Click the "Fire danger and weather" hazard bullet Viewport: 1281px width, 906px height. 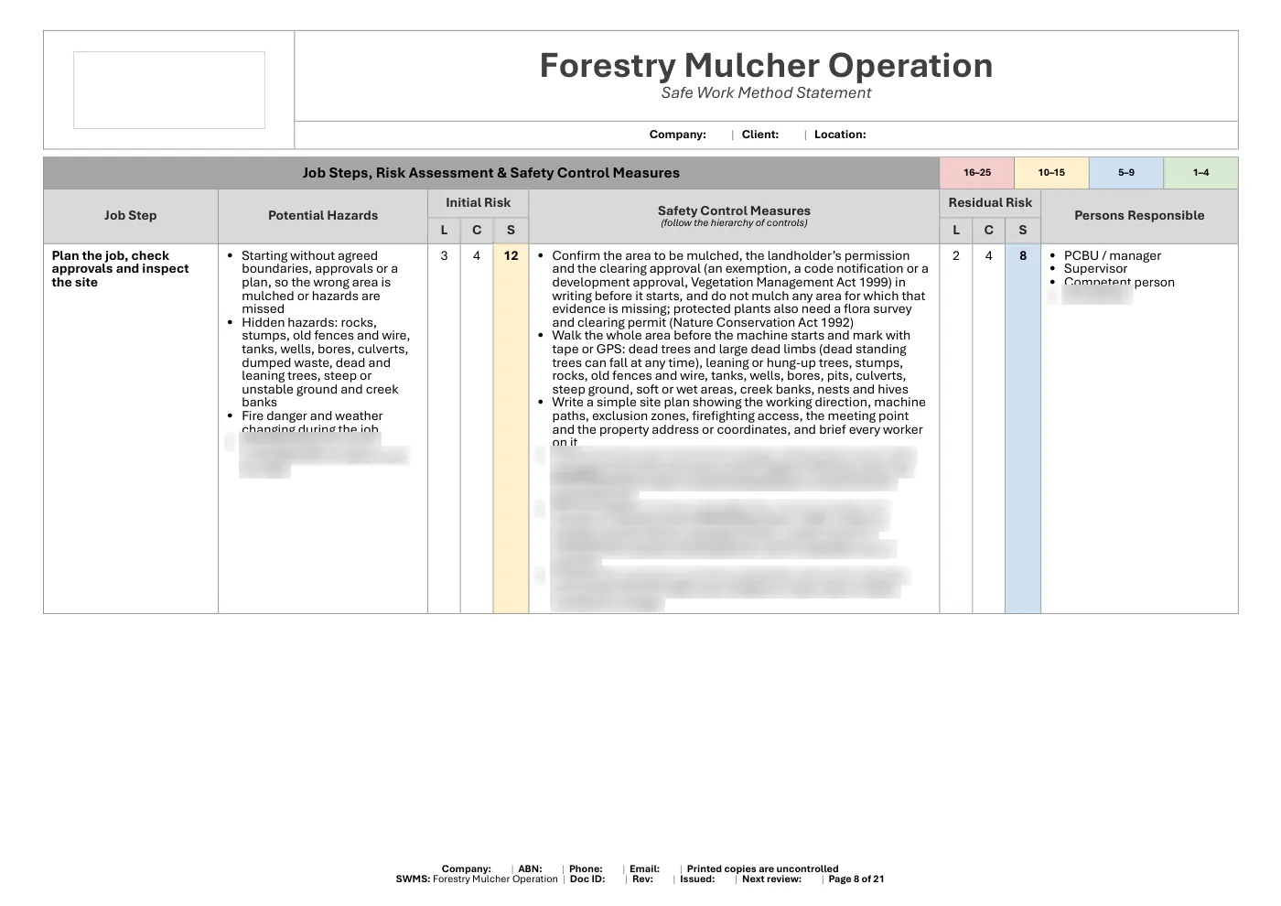click(312, 422)
